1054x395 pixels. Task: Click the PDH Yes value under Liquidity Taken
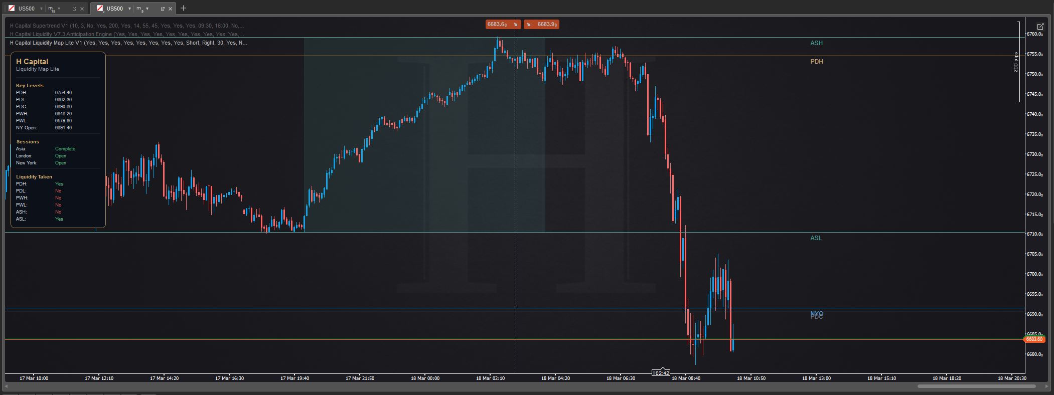[59, 184]
